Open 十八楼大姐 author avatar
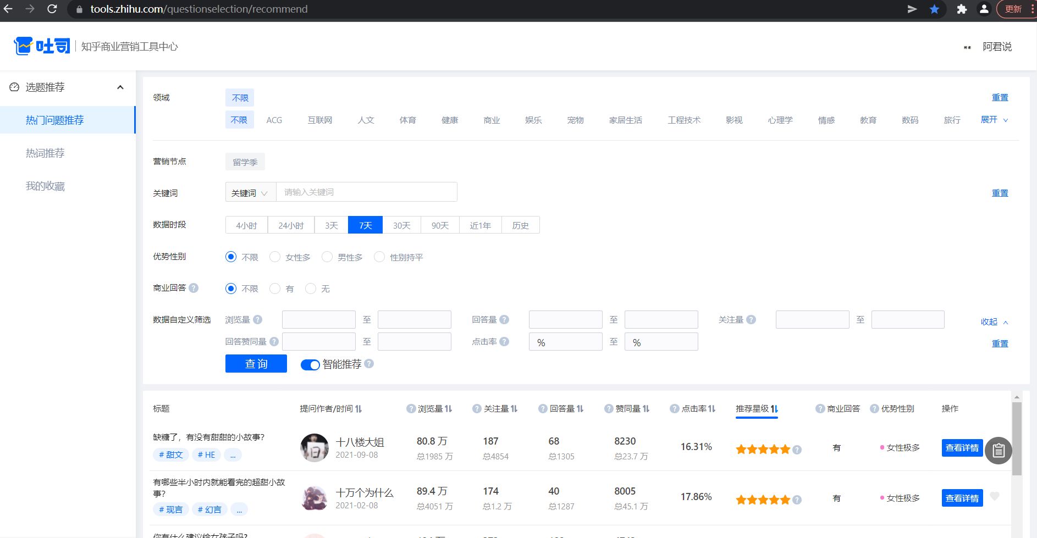Viewport: 1037px width, 538px height. pos(315,448)
